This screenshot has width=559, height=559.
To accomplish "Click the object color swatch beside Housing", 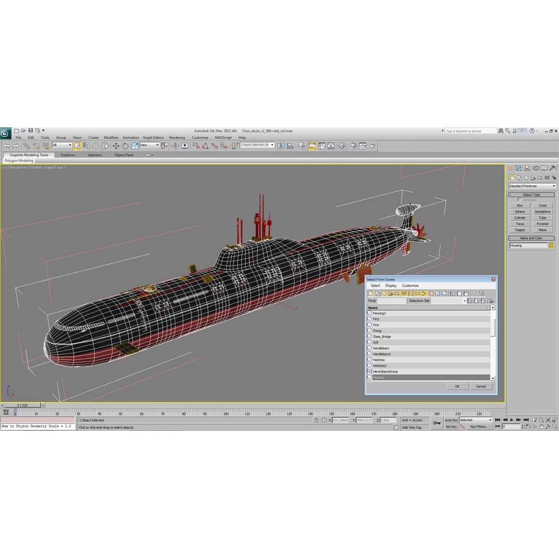I will 551,245.
